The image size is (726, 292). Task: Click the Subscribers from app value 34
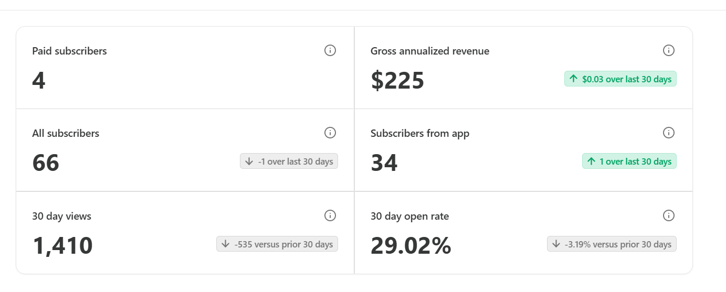[384, 163]
